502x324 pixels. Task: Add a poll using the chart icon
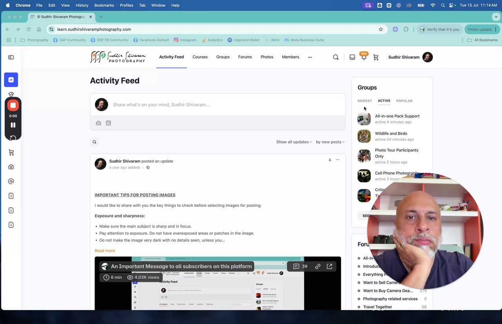pyautogui.click(x=108, y=123)
